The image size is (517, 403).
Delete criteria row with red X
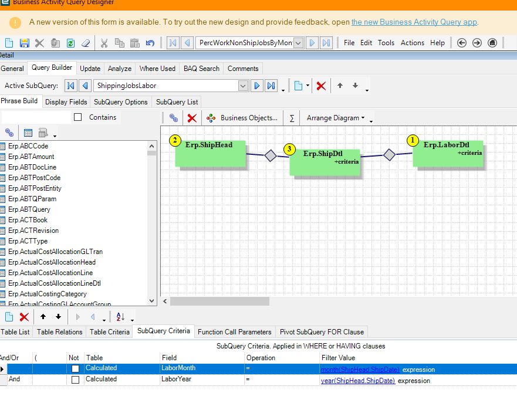click(x=24, y=317)
